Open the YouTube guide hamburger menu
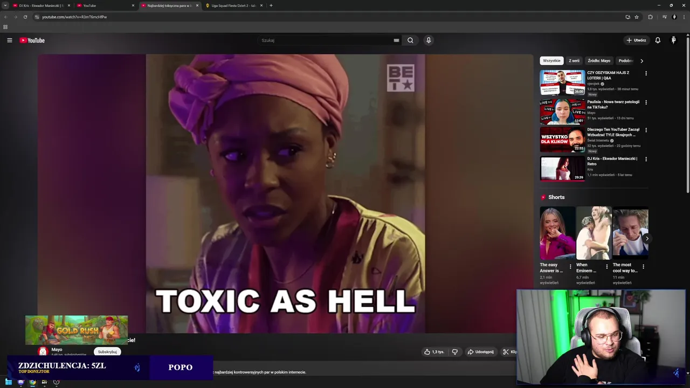 [9, 40]
